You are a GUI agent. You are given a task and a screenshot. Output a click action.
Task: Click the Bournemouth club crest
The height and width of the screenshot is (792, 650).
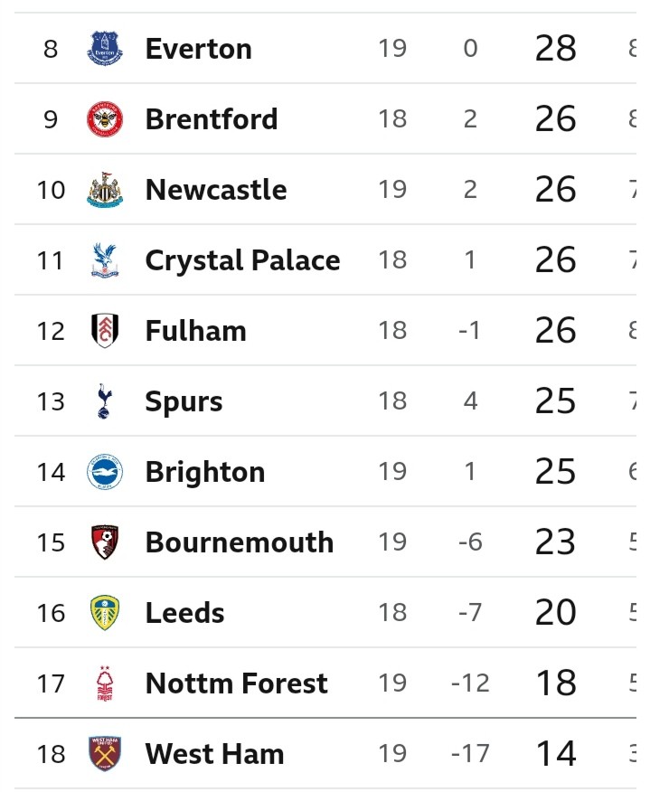104,542
